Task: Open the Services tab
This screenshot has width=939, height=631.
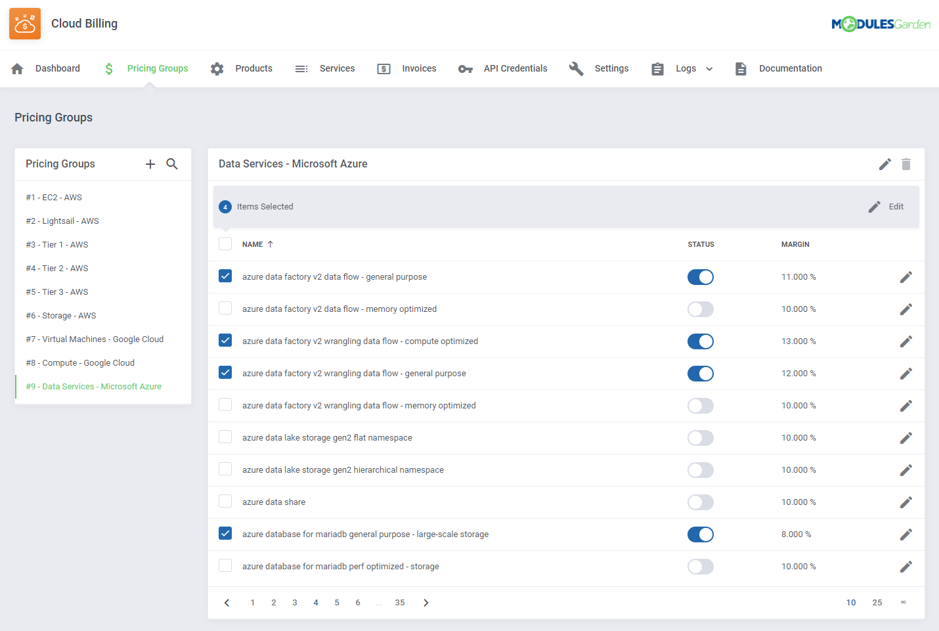Action: 324,69
